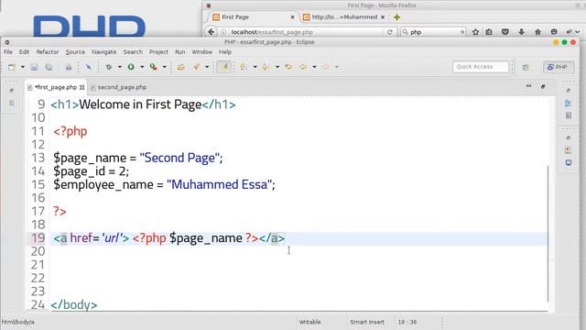586x330 pixels.
Task: Expand the Search dropdown arrow in toolbar
Action: coord(207,67)
